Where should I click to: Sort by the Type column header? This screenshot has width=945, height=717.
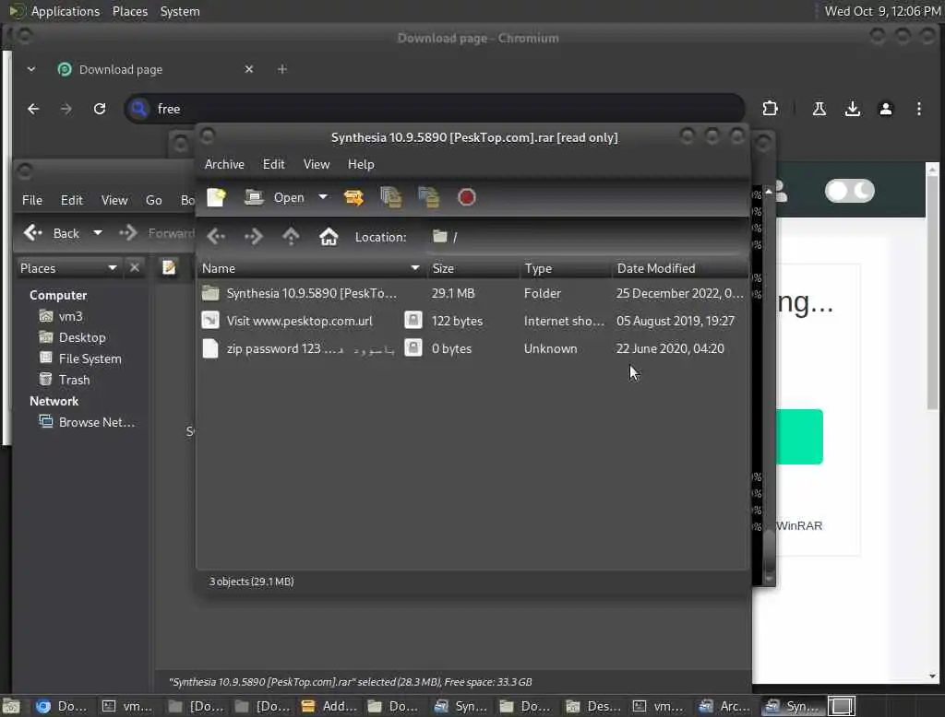(566, 268)
